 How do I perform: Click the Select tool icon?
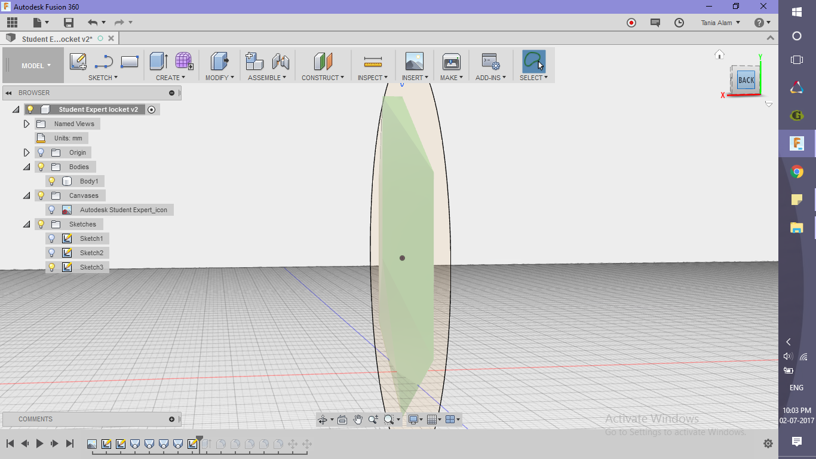tap(533, 62)
